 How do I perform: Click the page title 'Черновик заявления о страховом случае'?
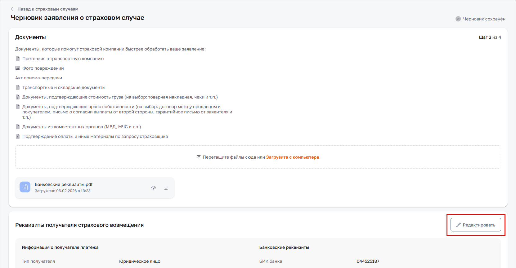[x=78, y=18]
